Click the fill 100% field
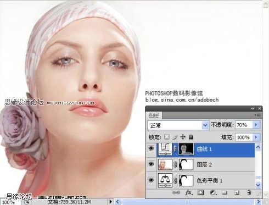 click(244, 137)
